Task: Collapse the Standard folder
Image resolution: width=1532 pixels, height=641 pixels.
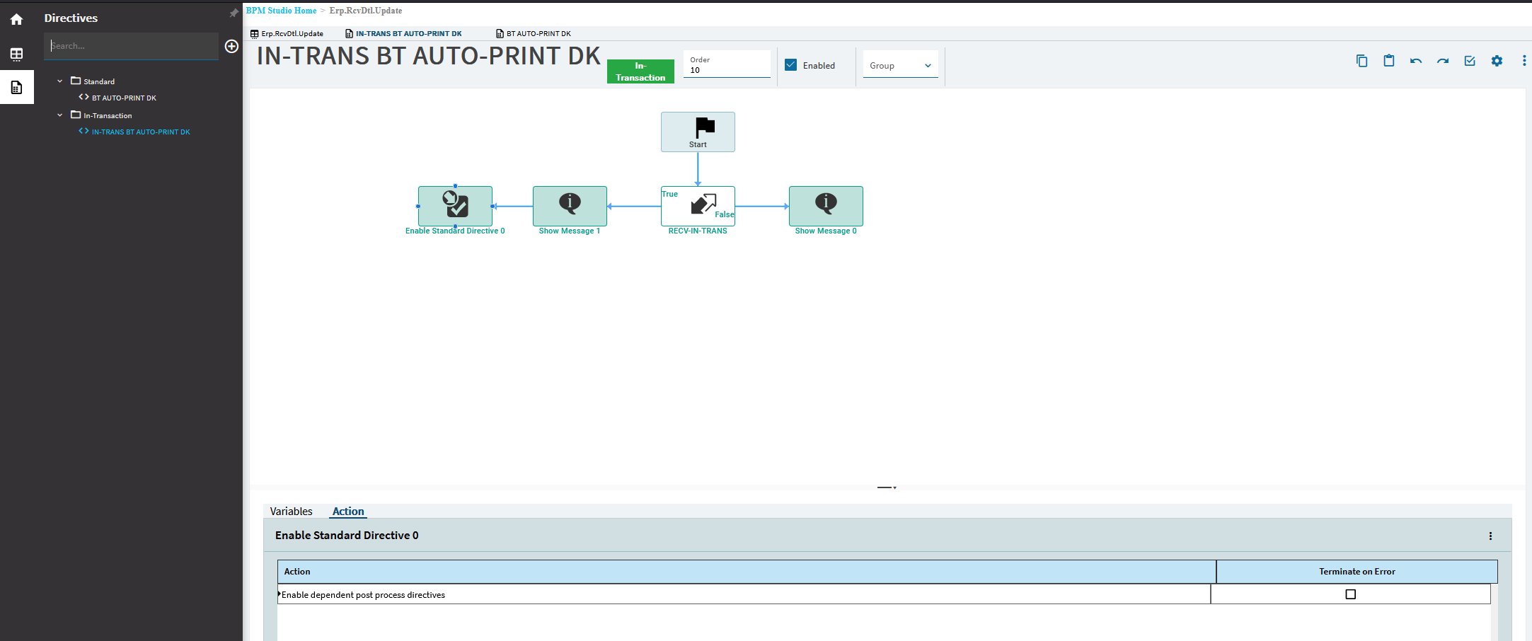Action: pos(60,81)
